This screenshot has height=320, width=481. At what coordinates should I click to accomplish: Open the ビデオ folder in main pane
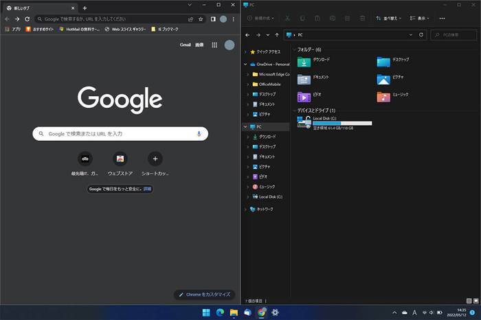[x=309, y=97]
